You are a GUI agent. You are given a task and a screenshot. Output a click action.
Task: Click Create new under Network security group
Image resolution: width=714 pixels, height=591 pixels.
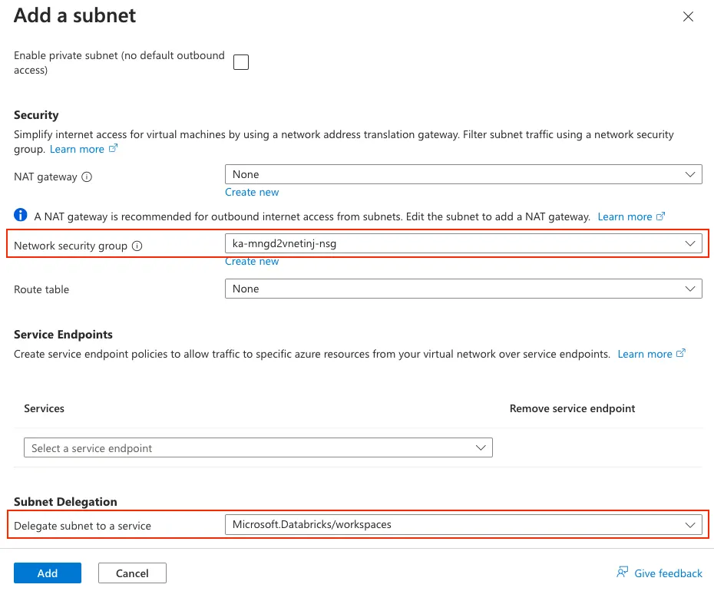pos(252,261)
